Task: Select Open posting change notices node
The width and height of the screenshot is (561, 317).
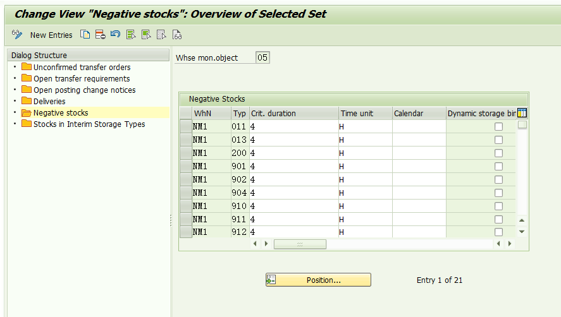Action: pyautogui.click(x=84, y=90)
